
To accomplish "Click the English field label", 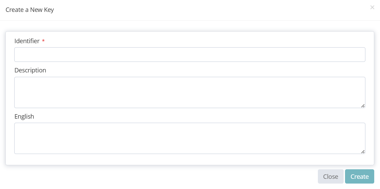I will coord(24,116).
